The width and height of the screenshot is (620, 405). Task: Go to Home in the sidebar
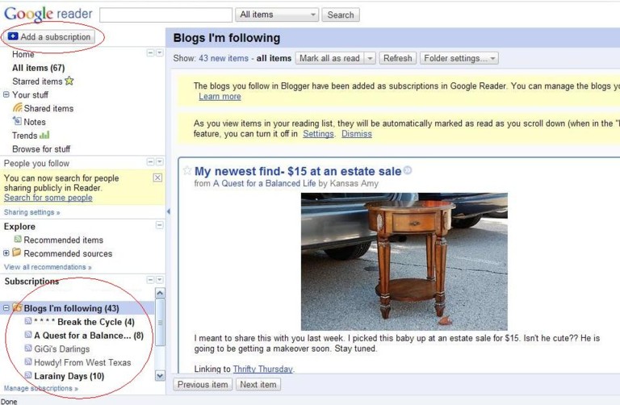(x=23, y=54)
